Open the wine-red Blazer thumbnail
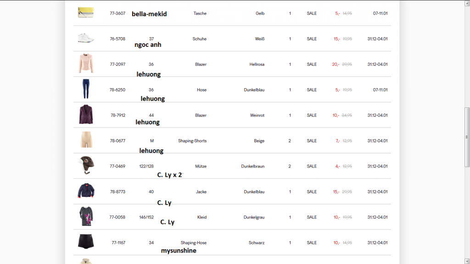 click(86, 115)
